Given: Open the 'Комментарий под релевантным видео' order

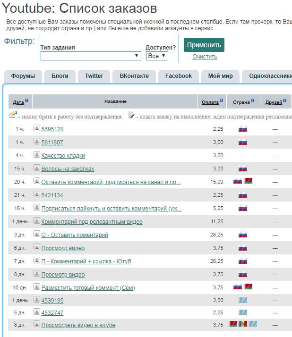Looking at the screenshot, I should [x=92, y=222].
